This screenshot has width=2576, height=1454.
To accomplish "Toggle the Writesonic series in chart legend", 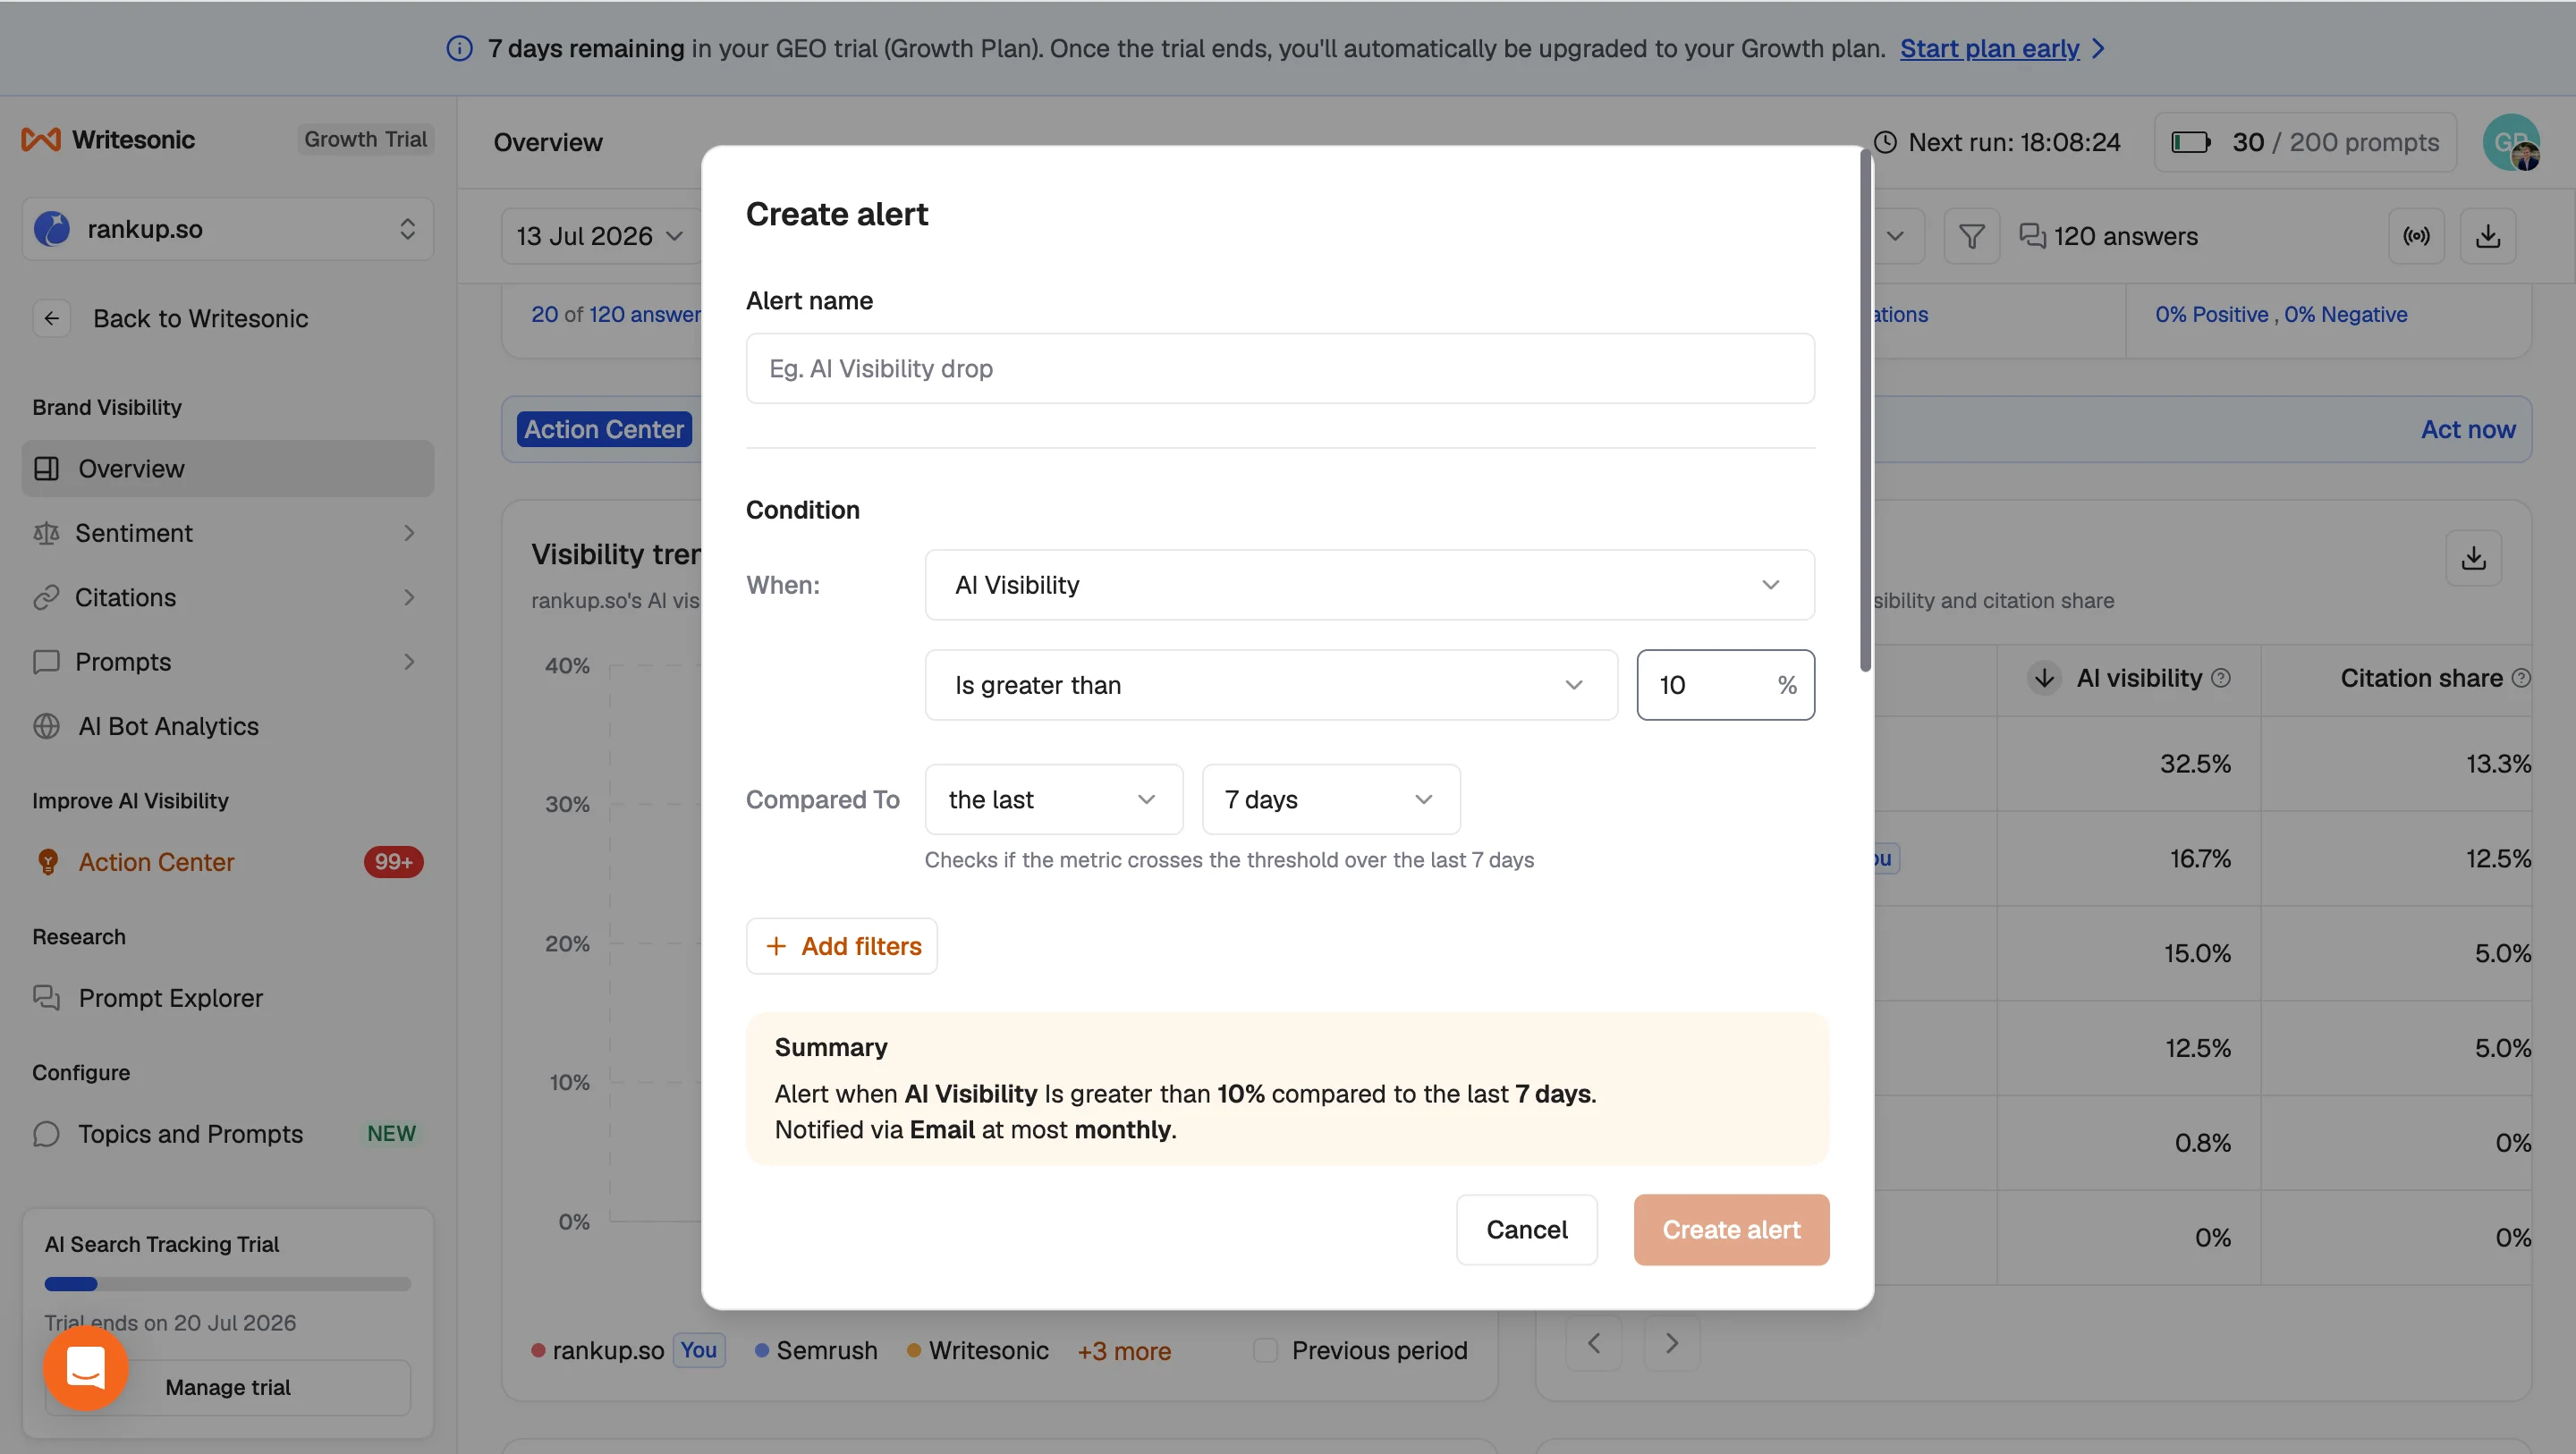I will [x=978, y=1350].
